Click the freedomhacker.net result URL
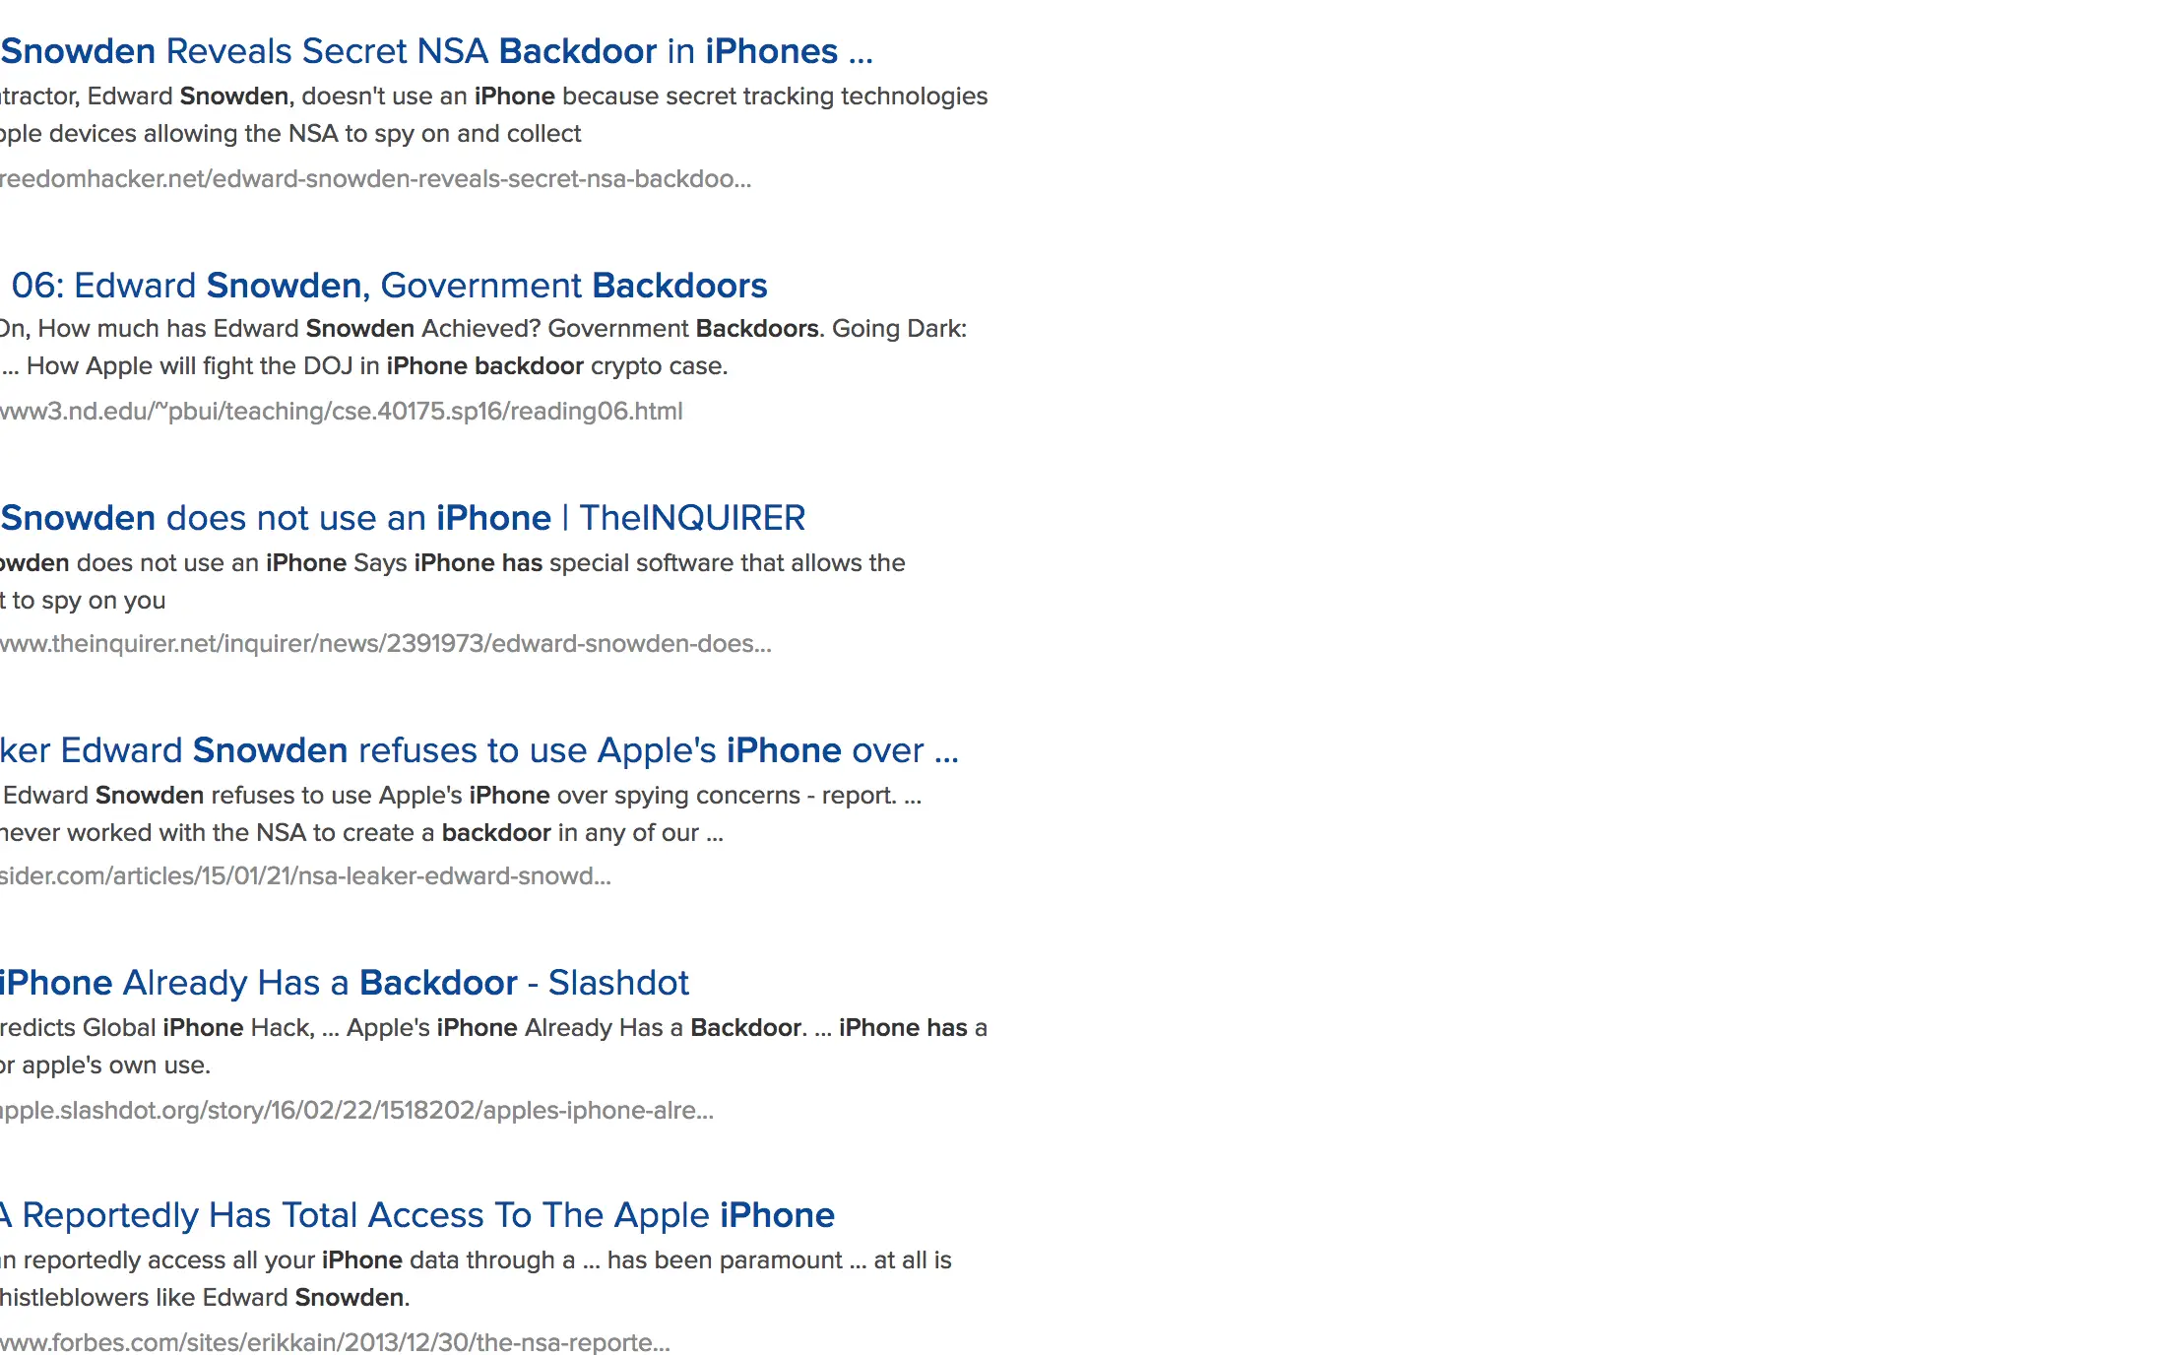This screenshot has height=1355, width=2170. tap(375, 179)
